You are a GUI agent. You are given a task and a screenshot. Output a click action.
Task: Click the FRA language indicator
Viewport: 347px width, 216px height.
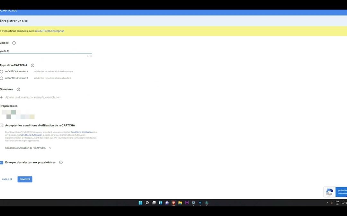click(337, 203)
